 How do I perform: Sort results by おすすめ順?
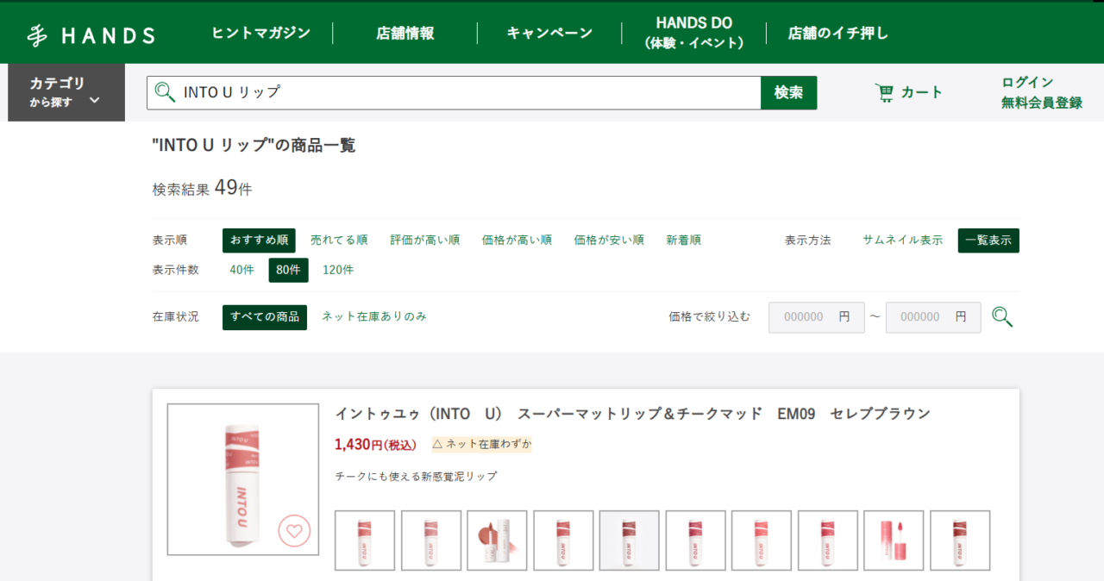click(259, 241)
